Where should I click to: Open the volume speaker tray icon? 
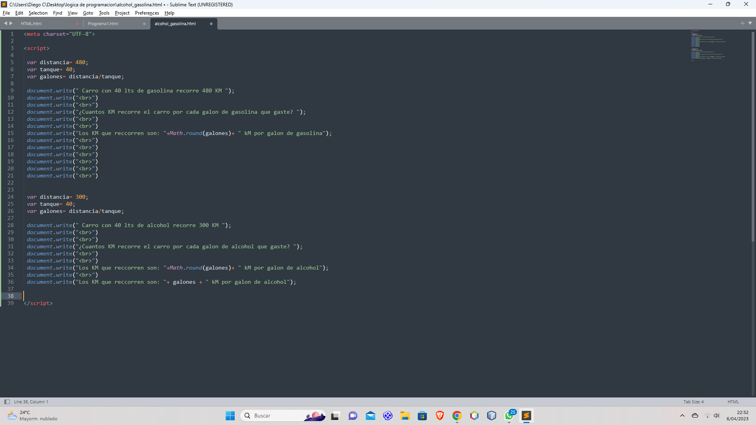tap(717, 416)
